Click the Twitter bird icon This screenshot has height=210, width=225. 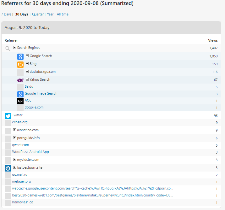(8, 116)
